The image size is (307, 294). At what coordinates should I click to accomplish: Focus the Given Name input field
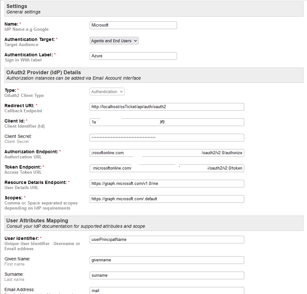[x=167, y=260]
